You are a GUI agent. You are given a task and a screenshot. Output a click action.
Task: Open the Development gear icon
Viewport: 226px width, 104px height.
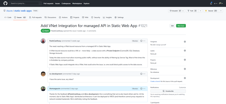tap(185, 78)
